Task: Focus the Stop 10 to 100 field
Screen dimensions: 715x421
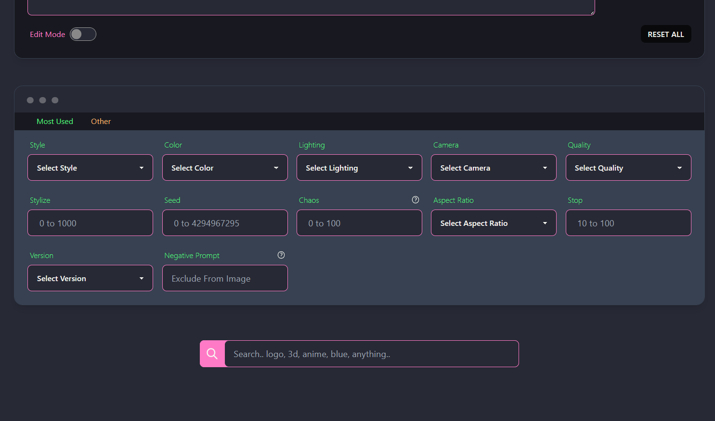Action: (628, 223)
